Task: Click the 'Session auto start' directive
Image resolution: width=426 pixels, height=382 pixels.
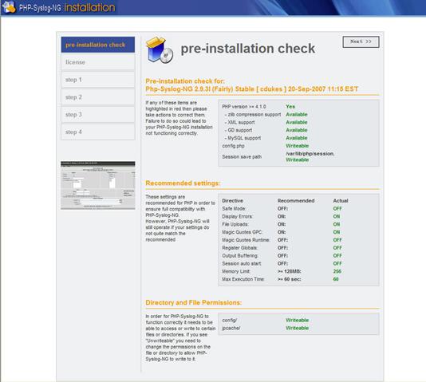Action: point(242,264)
